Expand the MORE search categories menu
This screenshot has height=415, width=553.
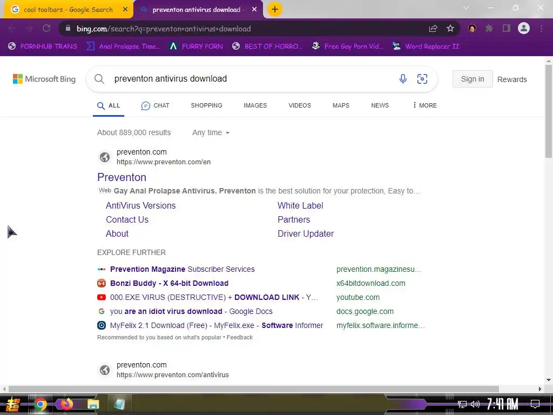pyautogui.click(x=424, y=105)
